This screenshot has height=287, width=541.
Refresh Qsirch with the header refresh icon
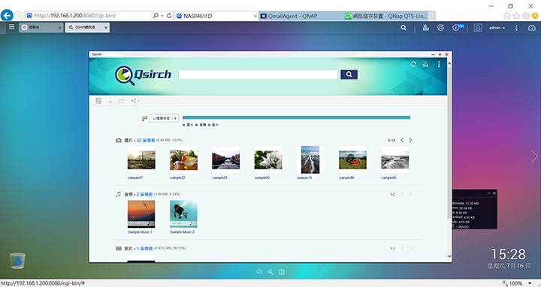(x=413, y=64)
